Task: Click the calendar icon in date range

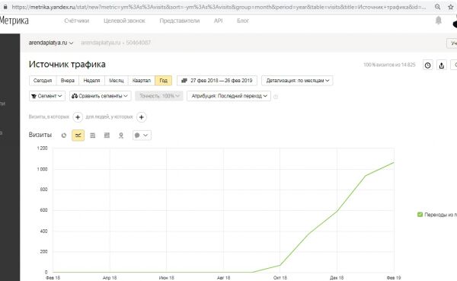Action: click(x=184, y=81)
